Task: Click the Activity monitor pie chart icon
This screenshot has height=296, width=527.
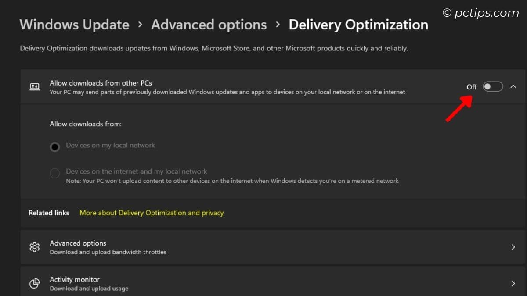Action: 34,283
